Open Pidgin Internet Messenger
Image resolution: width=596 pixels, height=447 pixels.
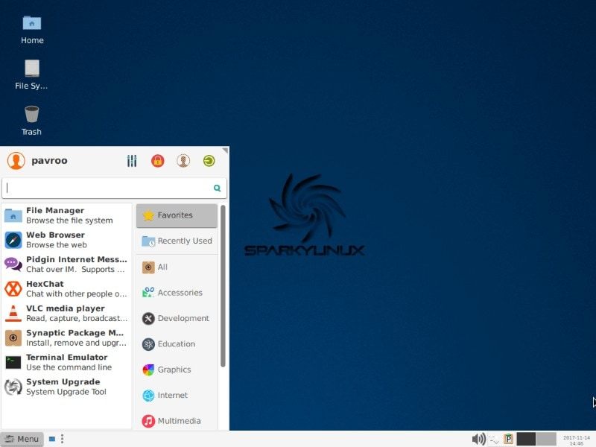(66, 264)
